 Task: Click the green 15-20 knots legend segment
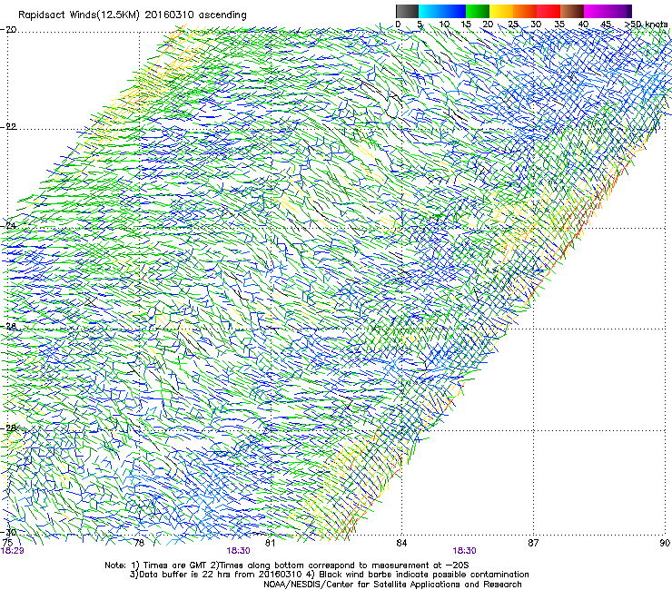pos(478,11)
